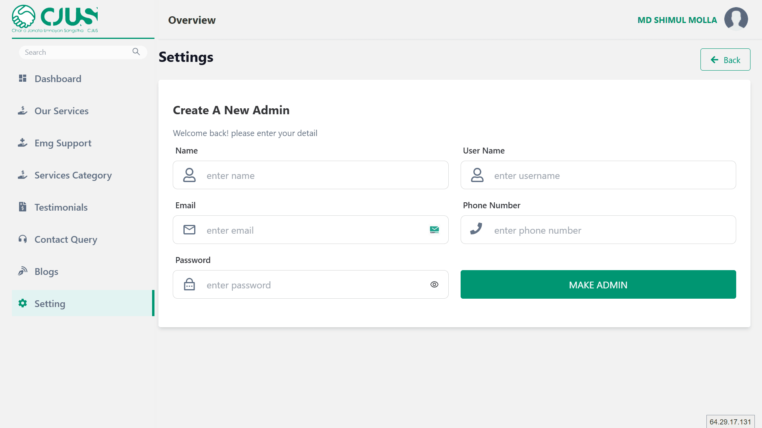Click the Contact Query headset icon
762x428 pixels.
(23, 239)
